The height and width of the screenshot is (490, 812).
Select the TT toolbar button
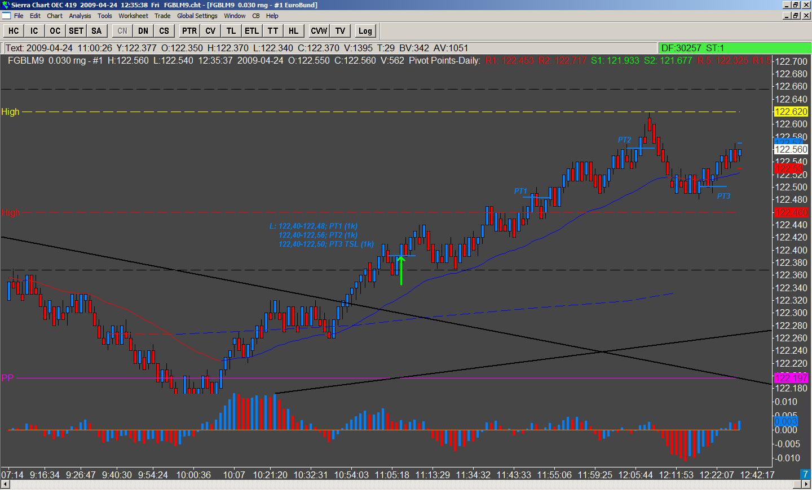pos(273,31)
